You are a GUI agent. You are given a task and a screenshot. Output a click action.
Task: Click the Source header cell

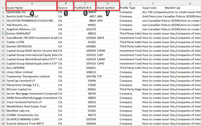(66, 8)
